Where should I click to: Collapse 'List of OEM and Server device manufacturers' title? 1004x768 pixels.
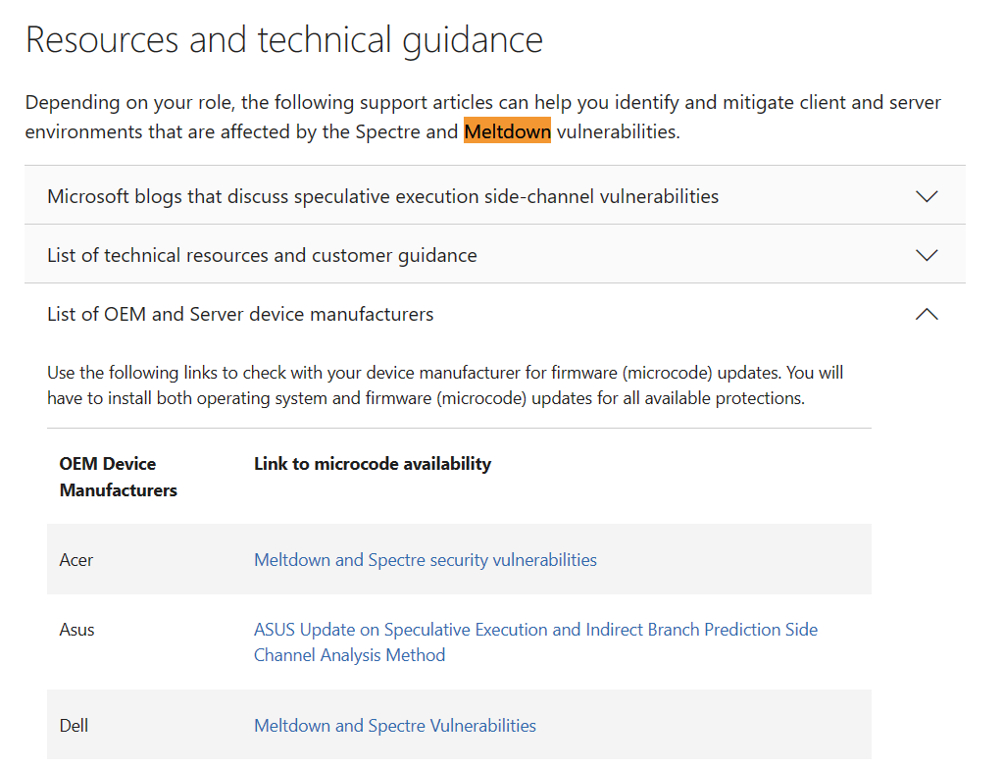[240, 314]
